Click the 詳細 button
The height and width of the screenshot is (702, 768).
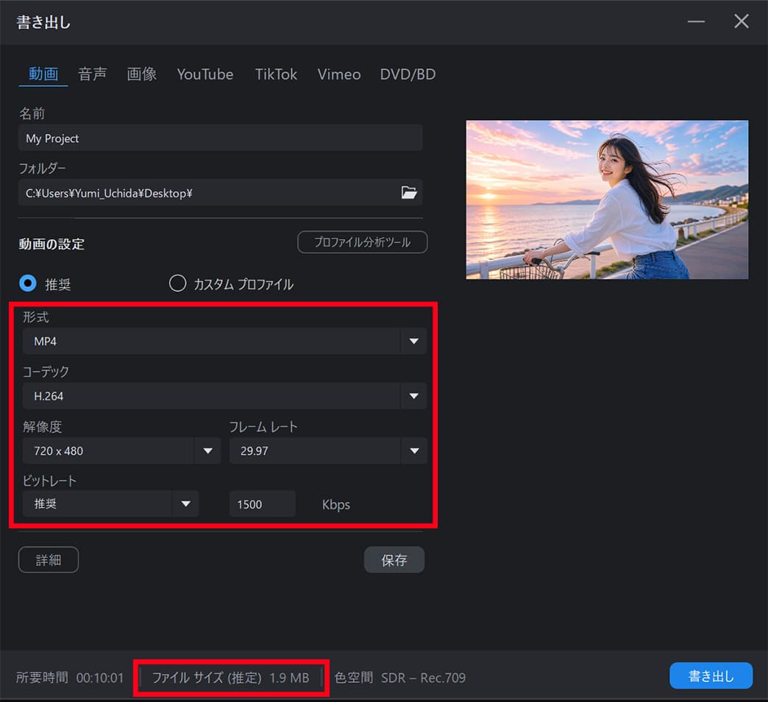pyautogui.click(x=49, y=559)
